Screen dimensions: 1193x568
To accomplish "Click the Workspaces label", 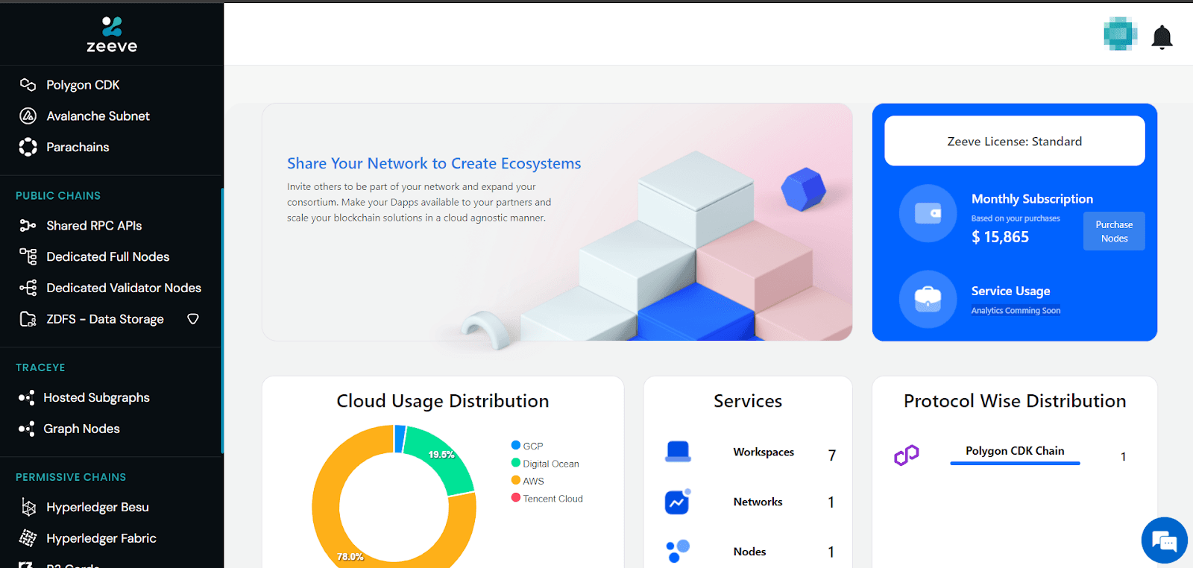I will click(764, 452).
